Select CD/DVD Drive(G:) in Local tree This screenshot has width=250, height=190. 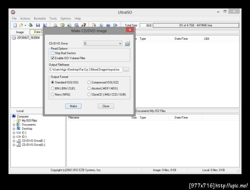click(x=33, y=145)
